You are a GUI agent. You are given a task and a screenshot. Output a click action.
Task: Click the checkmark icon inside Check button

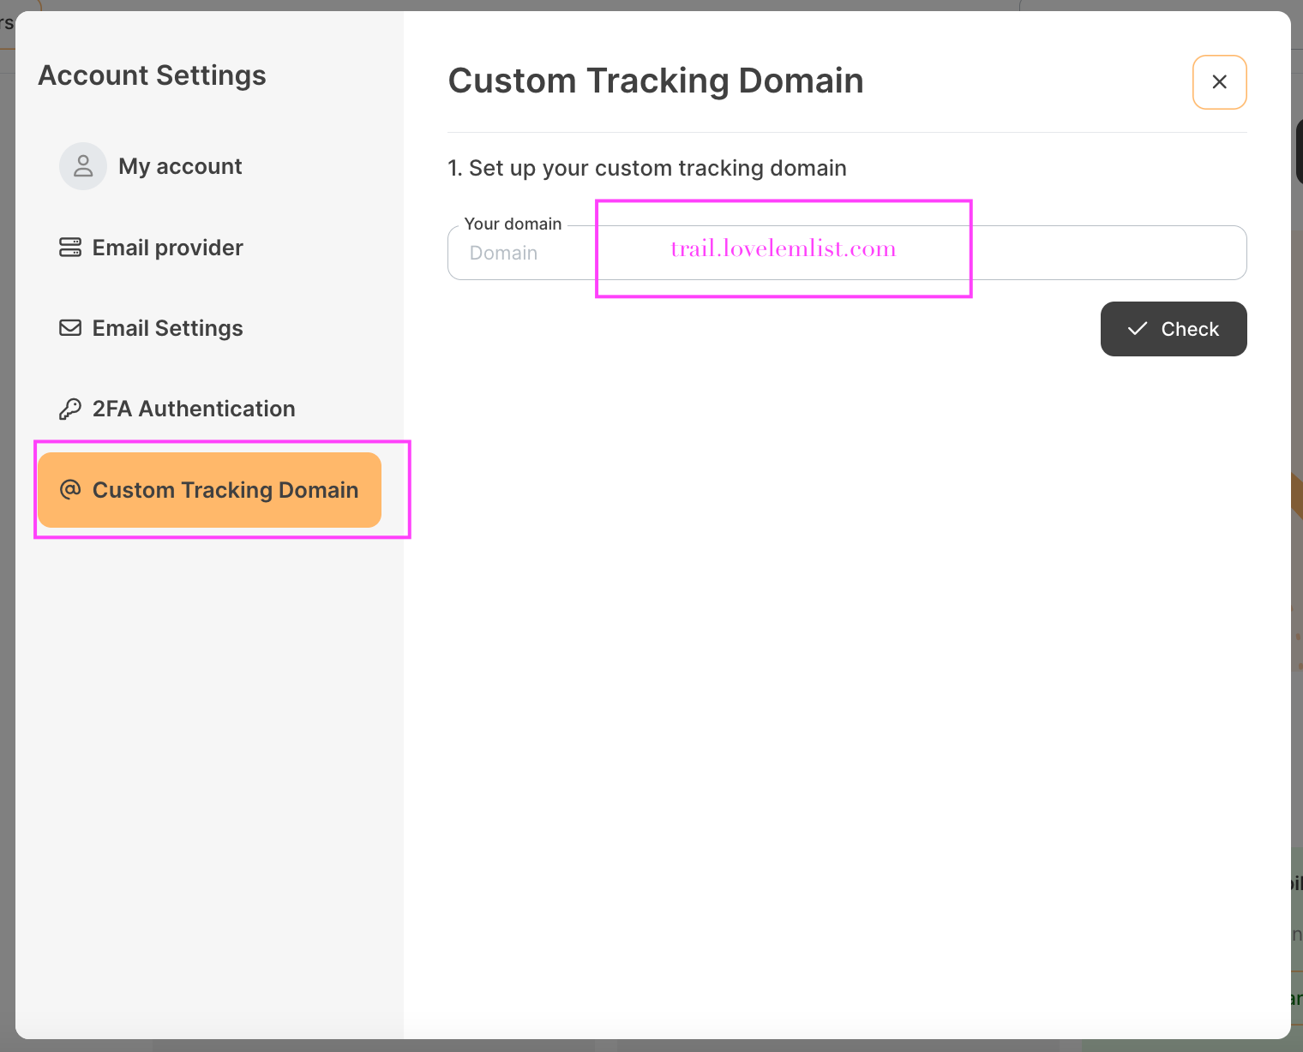tap(1138, 329)
